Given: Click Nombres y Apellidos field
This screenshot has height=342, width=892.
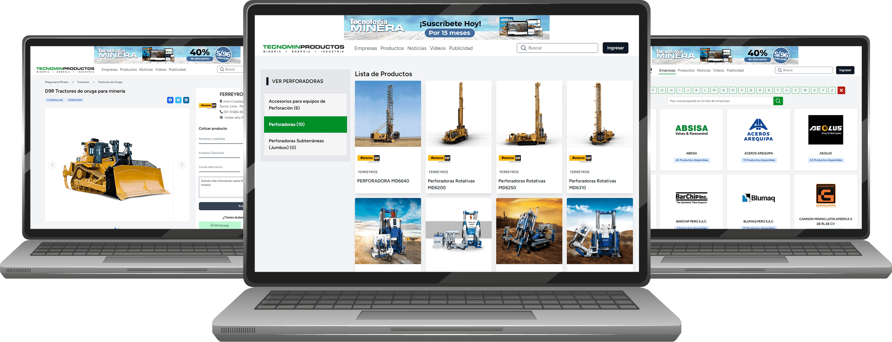Looking at the screenshot, I should pyautogui.click(x=220, y=139).
